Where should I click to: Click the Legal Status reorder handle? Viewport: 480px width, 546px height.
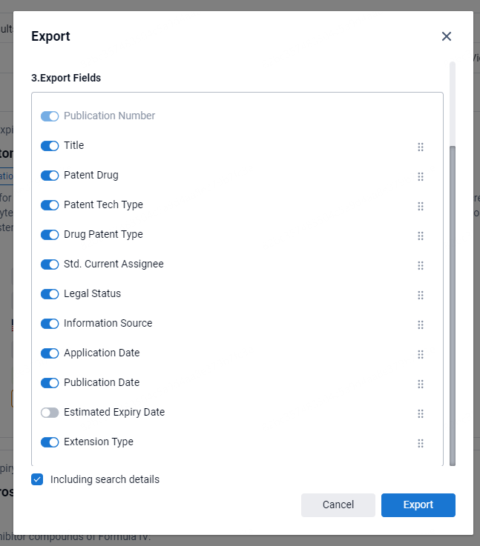click(x=421, y=295)
